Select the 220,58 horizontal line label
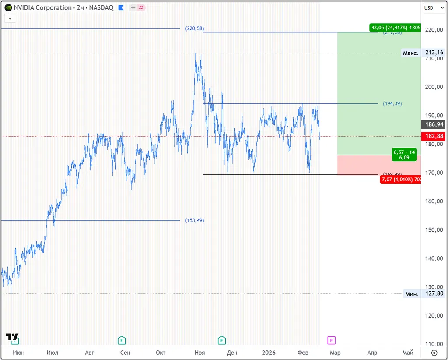448x360 pixels. point(194,28)
